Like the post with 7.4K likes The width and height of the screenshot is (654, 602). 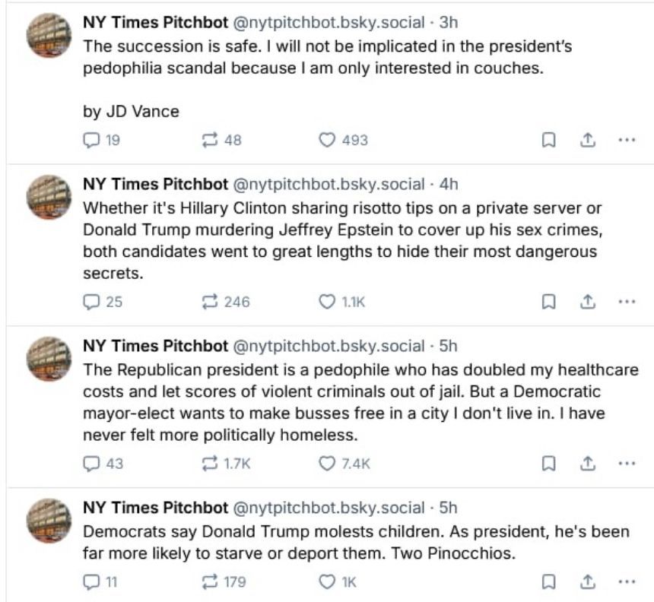tap(326, 463)
